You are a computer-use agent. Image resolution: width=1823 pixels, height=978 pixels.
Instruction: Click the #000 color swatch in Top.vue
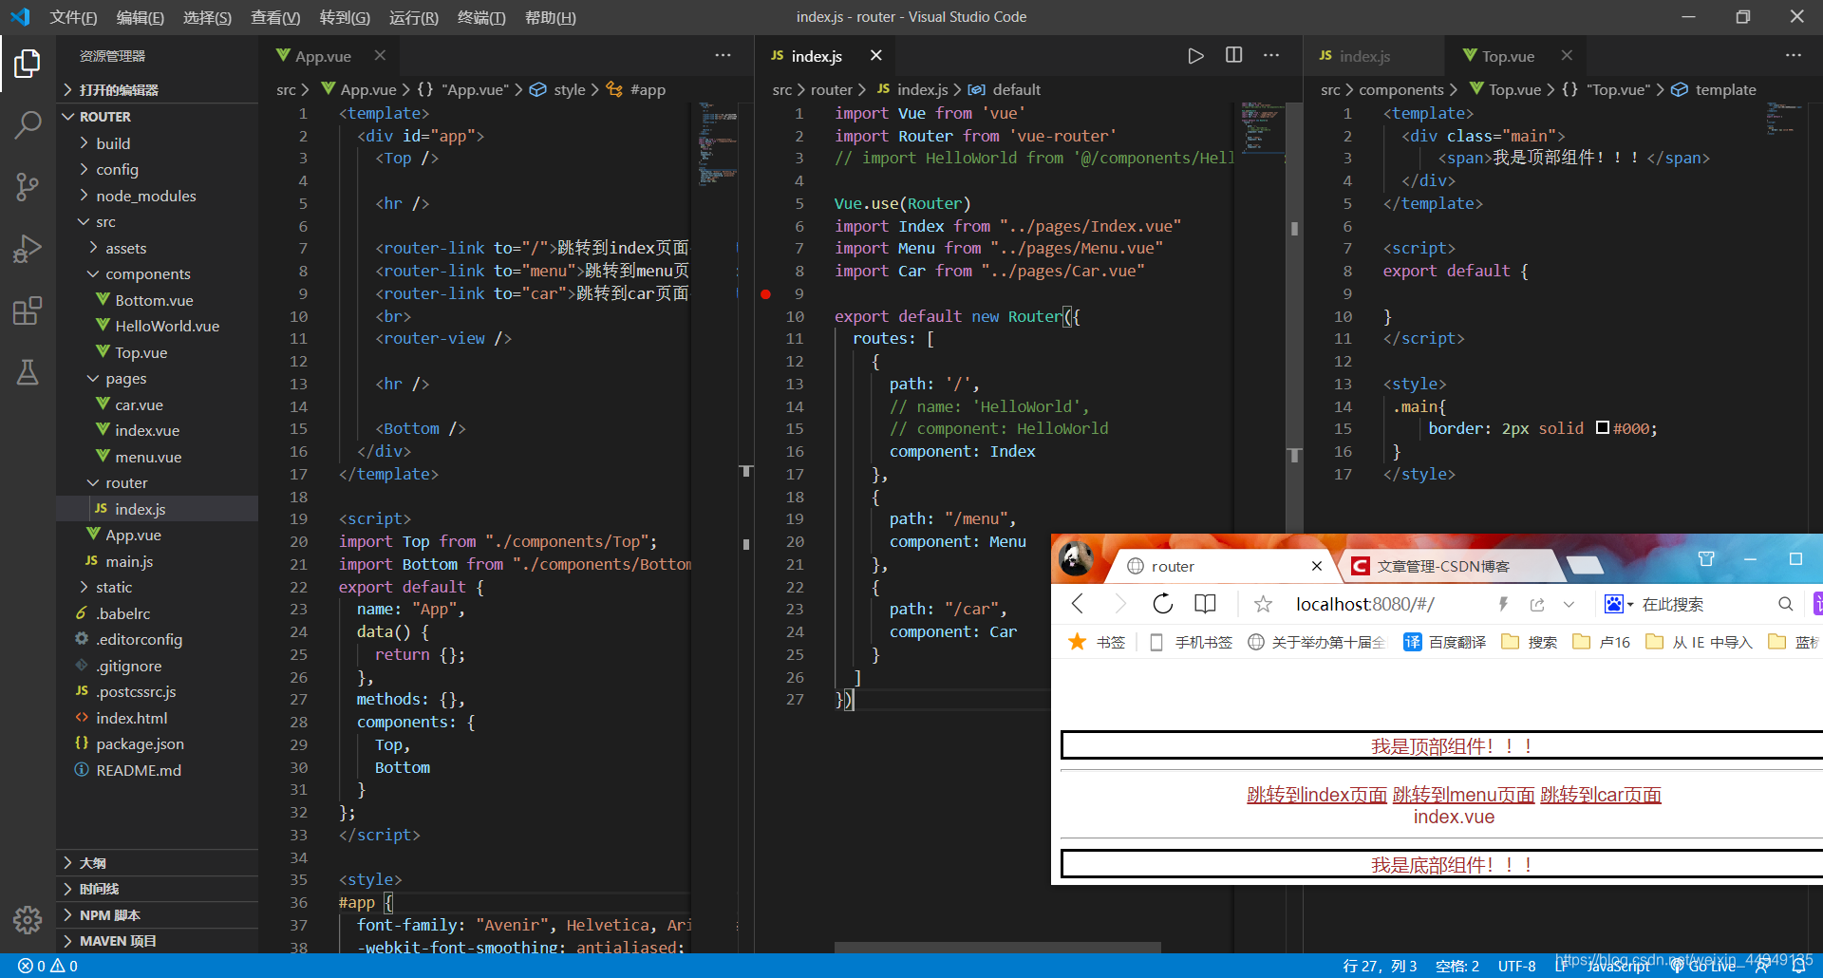coord(1603,428)
